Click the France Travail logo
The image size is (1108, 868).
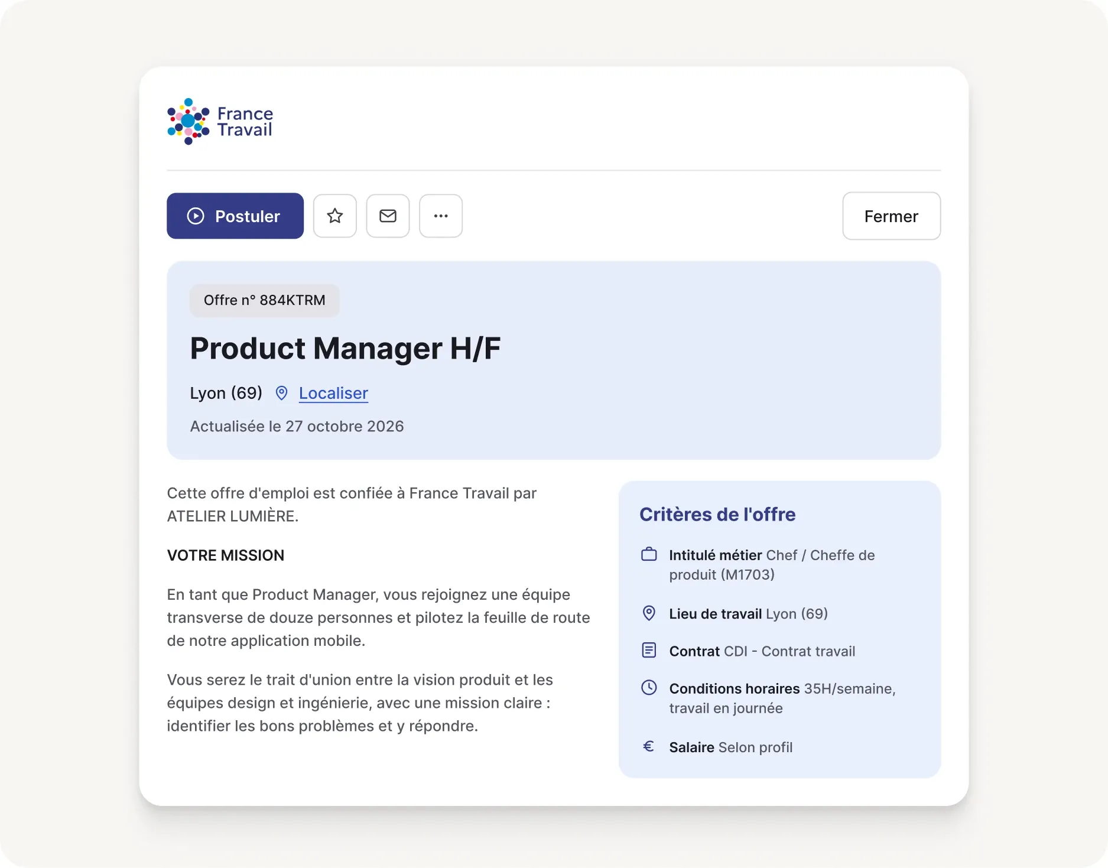point(220,121)
